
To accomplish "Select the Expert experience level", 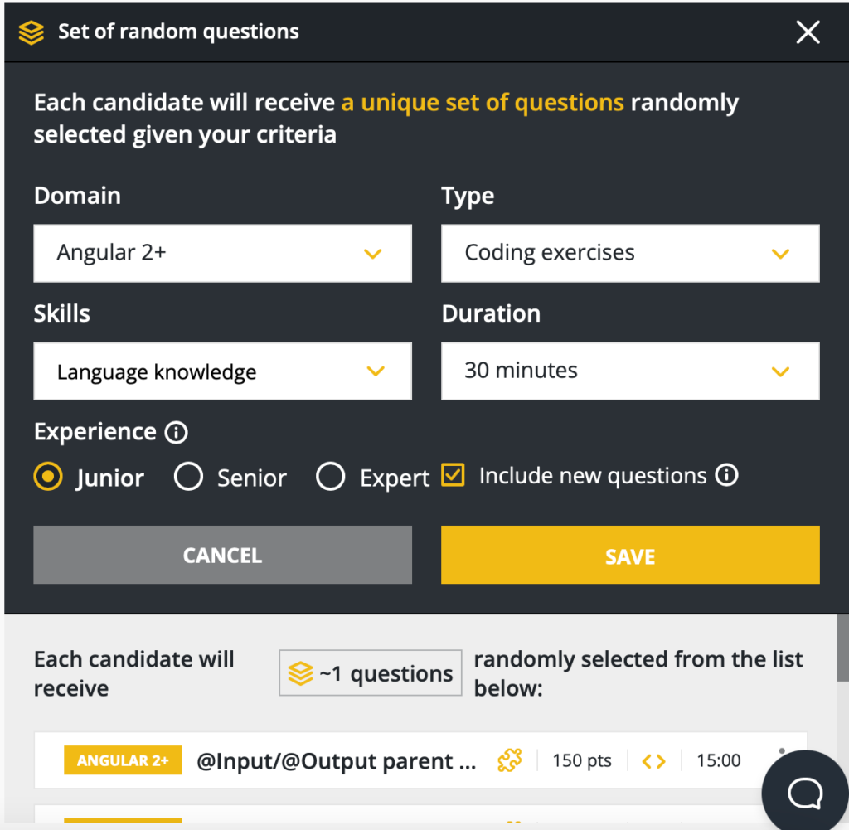I will pyautogui.click(x=331, y=477).
